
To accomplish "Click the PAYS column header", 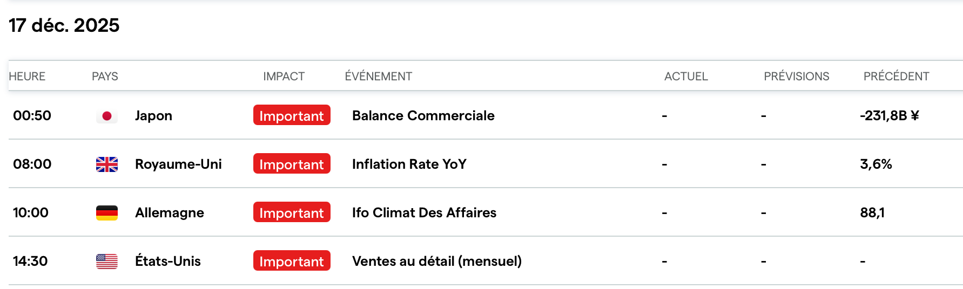I will (105, 77).
